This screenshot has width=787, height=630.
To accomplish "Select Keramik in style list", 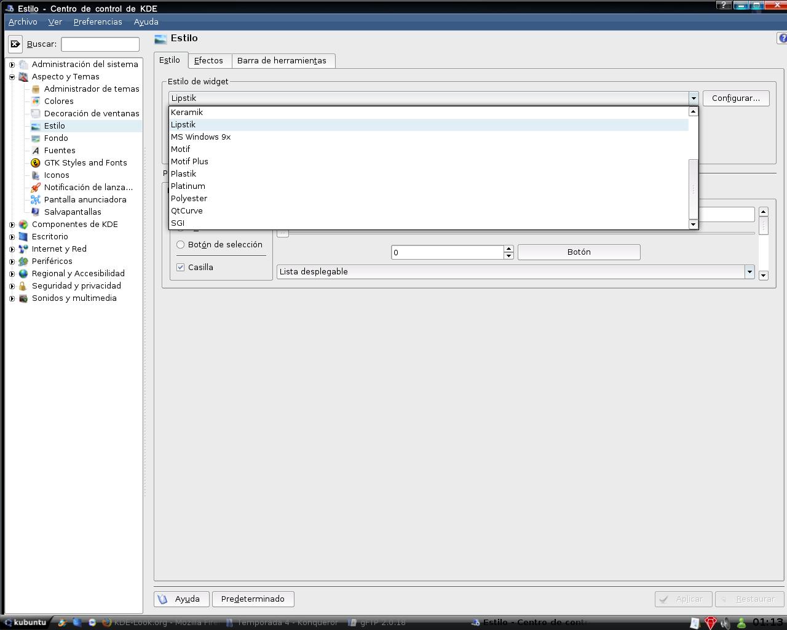I will pyautogui.click(x=429, y=113).
